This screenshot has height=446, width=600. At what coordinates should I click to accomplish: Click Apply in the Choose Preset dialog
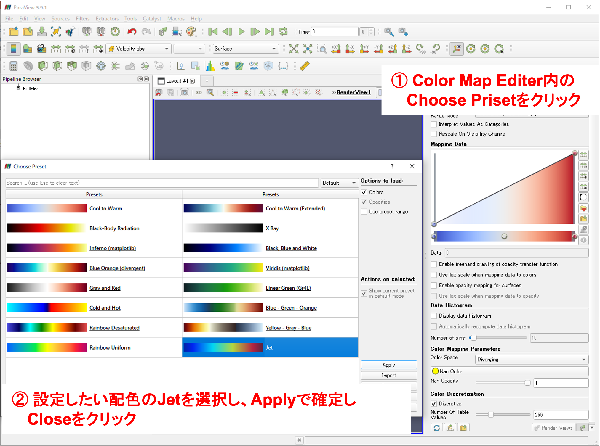point(388,365)
